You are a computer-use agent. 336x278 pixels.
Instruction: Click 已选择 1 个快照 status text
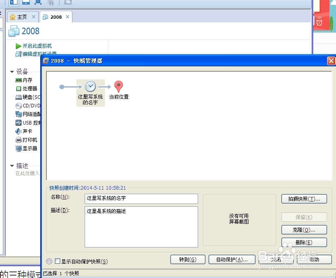(61, 273)
